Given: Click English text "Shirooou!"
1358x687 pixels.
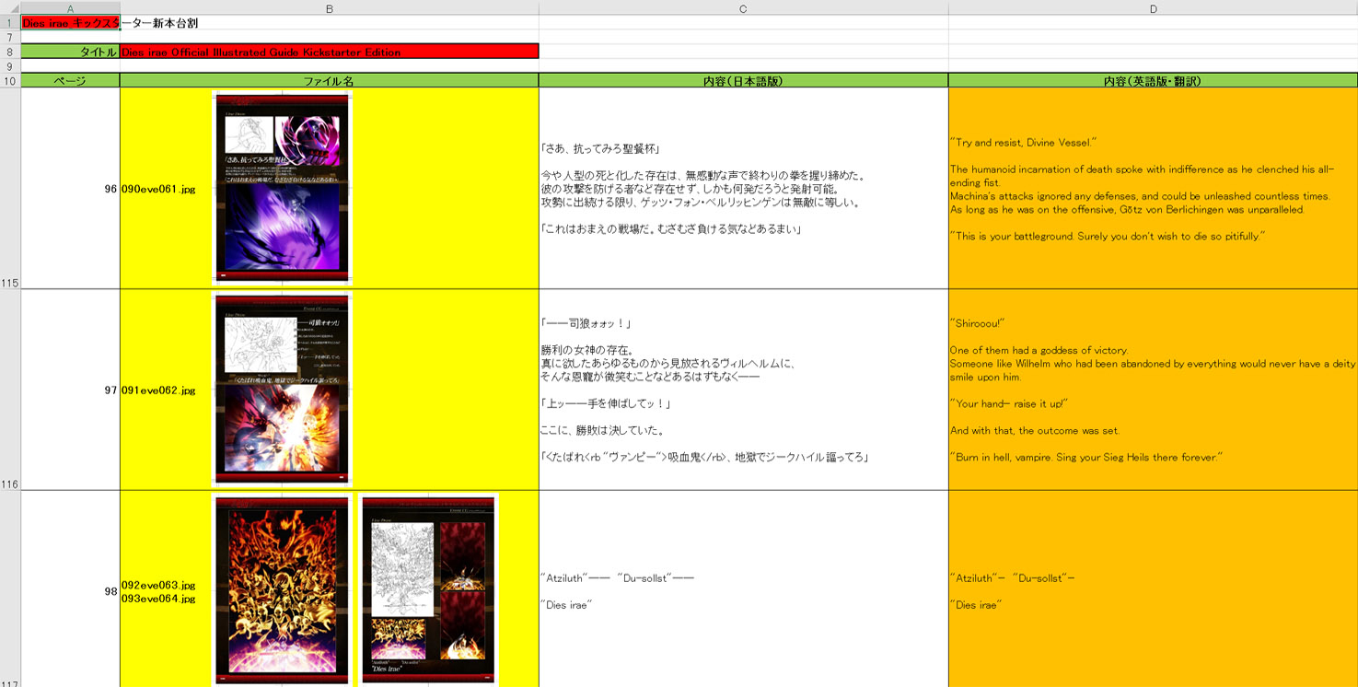Looking at the screenshot, I should 978,324.
